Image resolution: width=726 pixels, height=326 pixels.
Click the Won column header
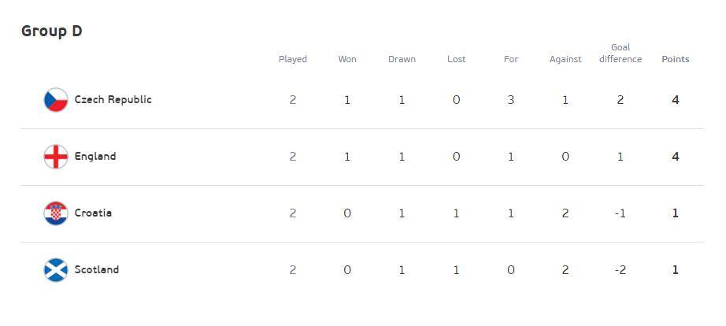click(347, 59)
